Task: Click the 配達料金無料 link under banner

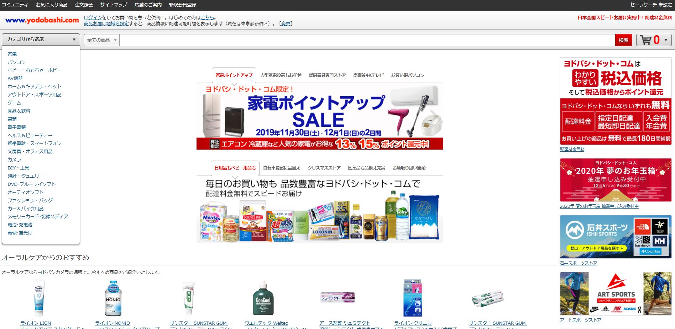Action: (x=572, y=149)
